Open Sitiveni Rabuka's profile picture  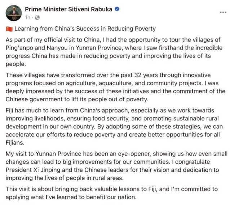tap(14, 13)
